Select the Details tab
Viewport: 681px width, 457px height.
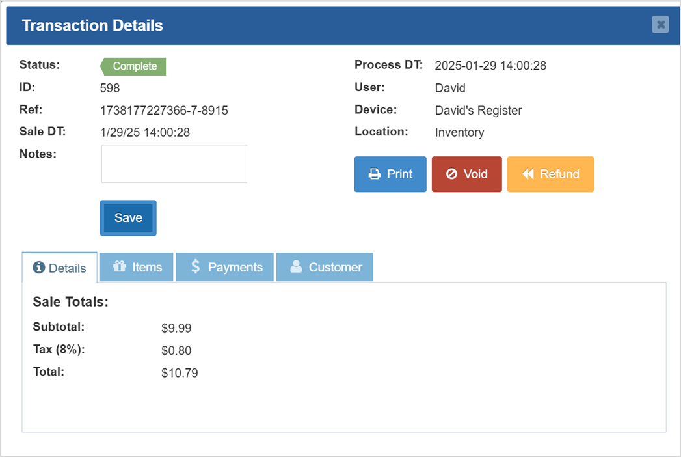59,267
